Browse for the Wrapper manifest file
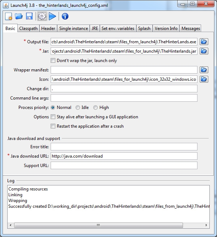Viewport: 217px width, 237px height. point(204,70)
